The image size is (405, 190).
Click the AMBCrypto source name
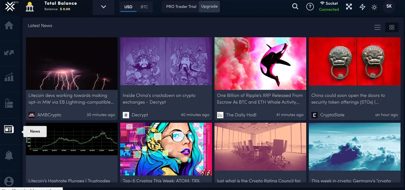click(49, 115)
